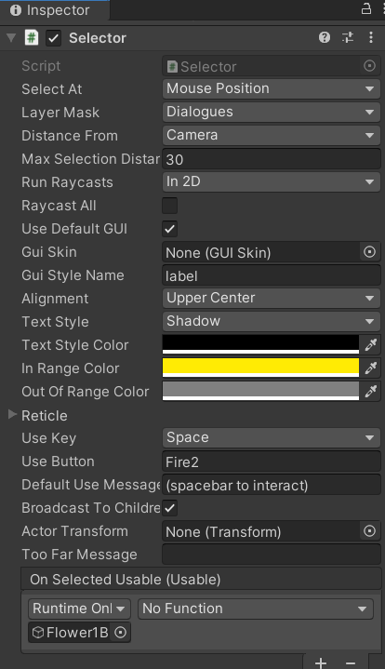
Task: Click the Inspector lock icon
Action: pyautogui.click(x=366, y=8)
